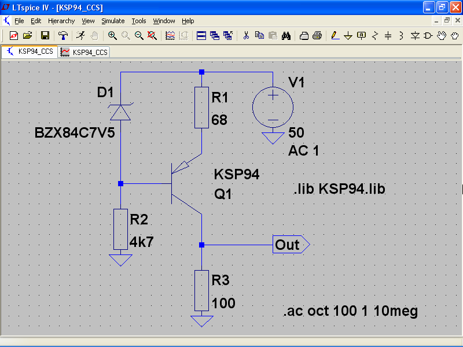463x347 pixels.
Task: Click the Autorange waveform icon
Action: tap(170, 36)
